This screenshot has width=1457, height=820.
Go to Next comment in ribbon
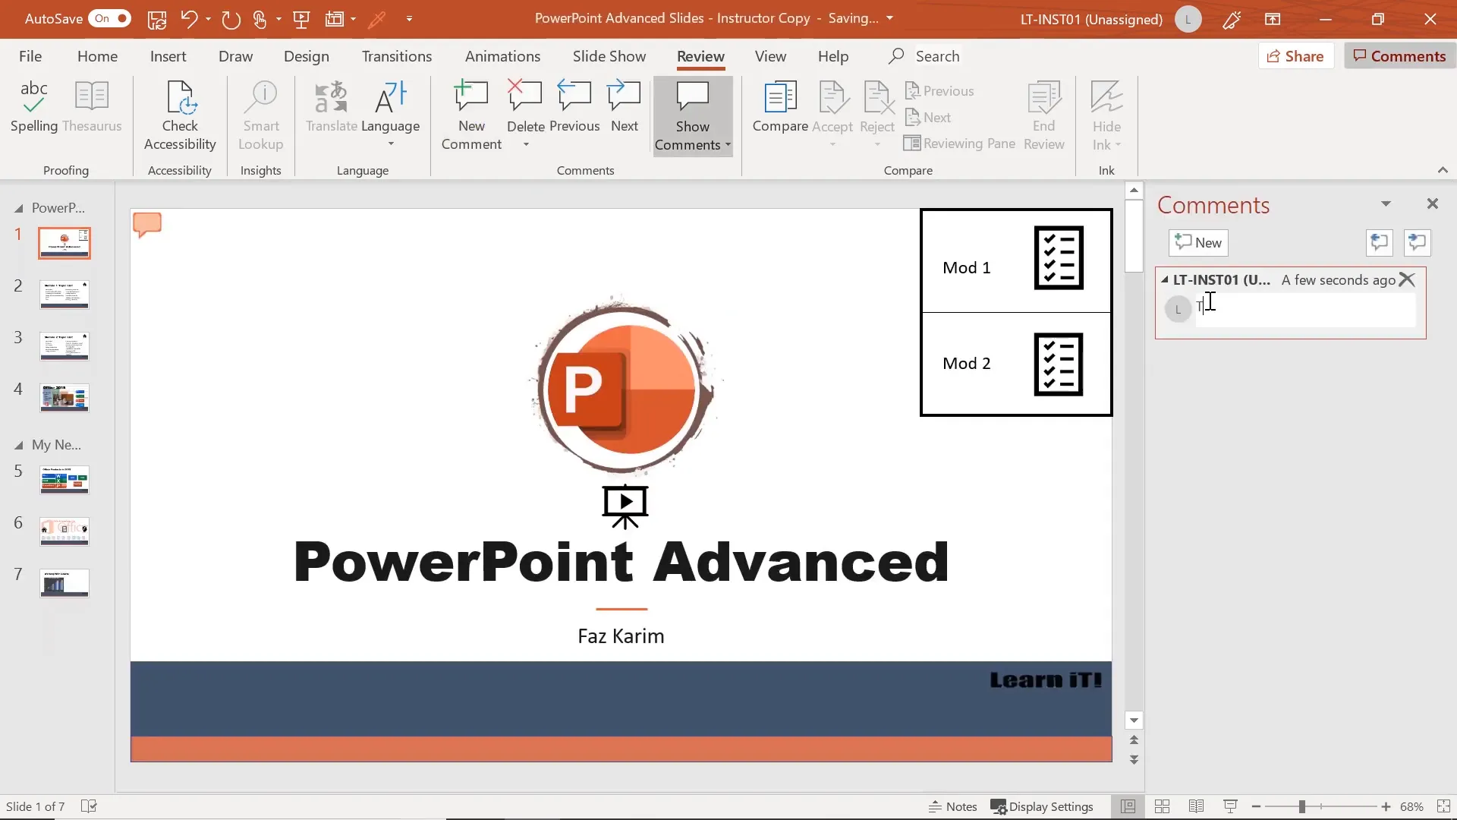click(625, 107)
